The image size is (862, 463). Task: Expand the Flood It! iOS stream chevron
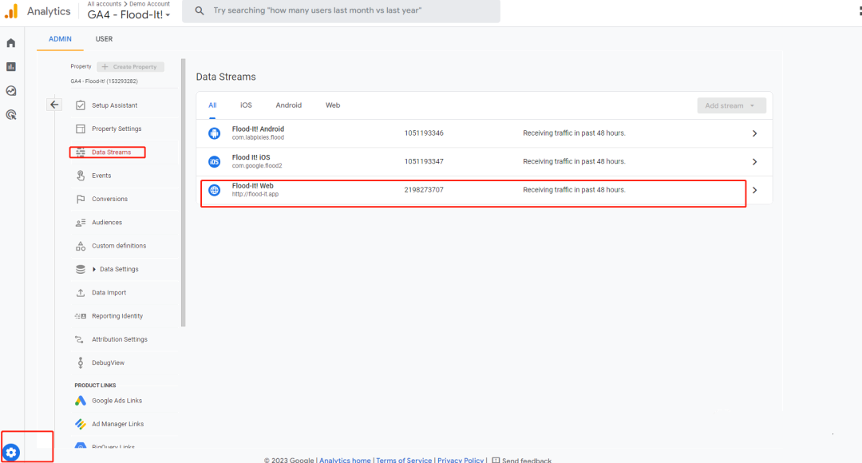(755, 162)
